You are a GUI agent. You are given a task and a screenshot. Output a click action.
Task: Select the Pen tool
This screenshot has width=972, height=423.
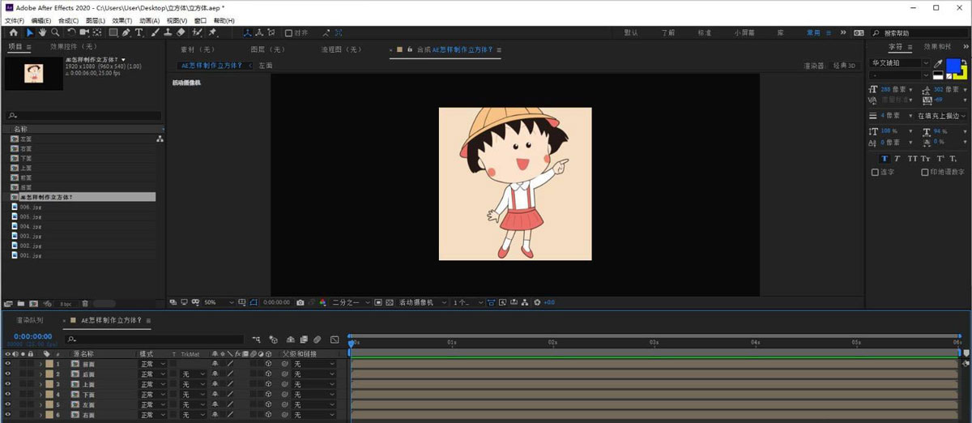126,33
